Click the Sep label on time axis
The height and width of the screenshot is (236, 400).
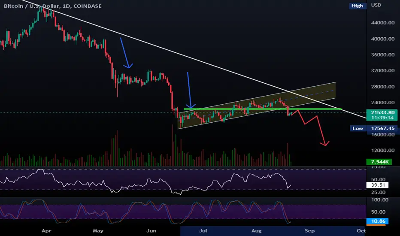[x=309, y=231]
